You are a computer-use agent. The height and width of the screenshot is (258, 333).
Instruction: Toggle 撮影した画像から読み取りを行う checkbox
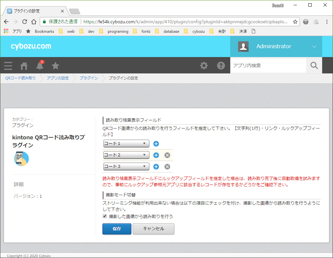tap(105, 216)
